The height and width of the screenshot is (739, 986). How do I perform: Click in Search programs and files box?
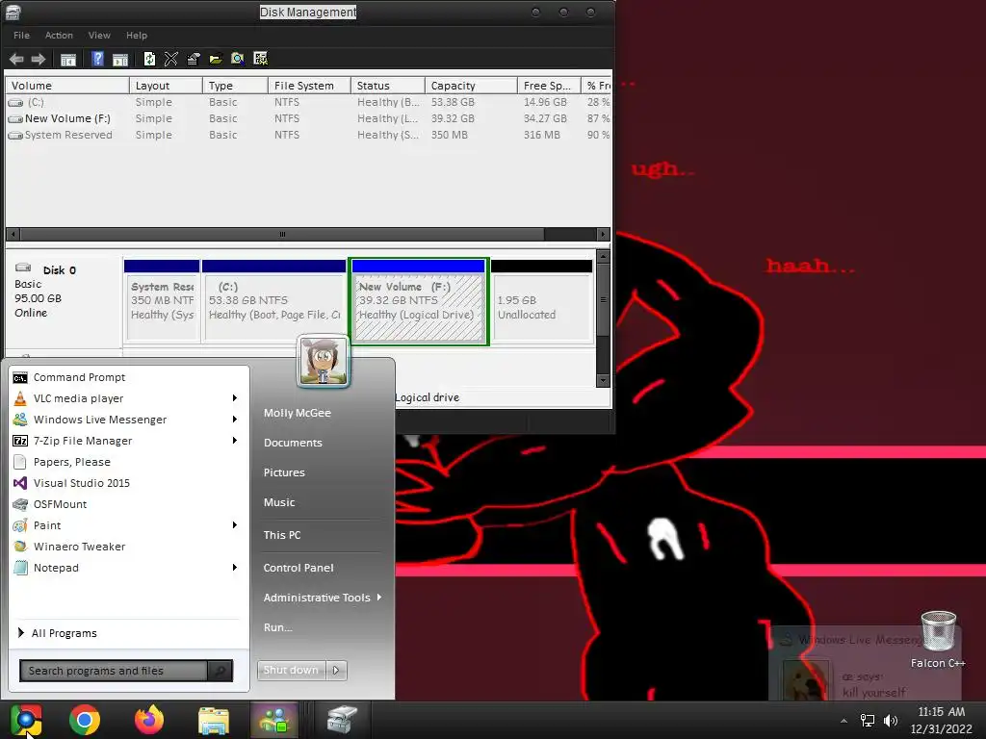tap(114, 671)
